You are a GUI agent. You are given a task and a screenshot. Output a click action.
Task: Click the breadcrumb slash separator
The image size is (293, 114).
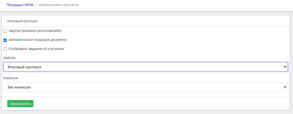(36, 5)
